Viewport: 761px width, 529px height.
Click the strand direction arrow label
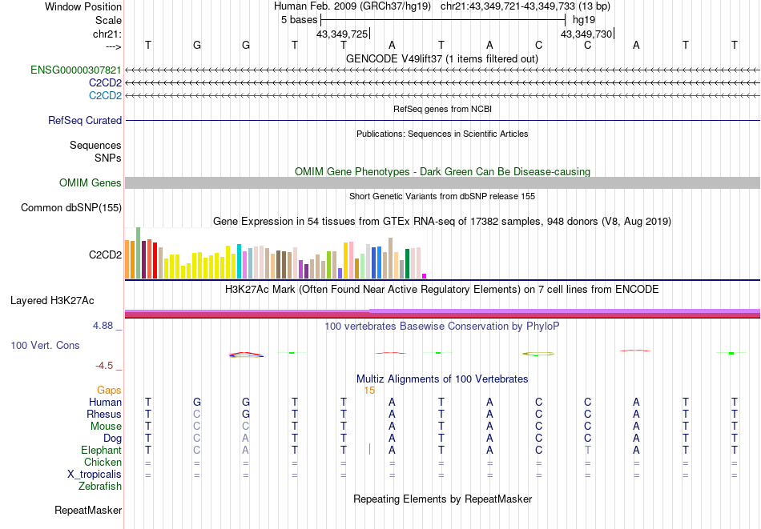point(114,46)
